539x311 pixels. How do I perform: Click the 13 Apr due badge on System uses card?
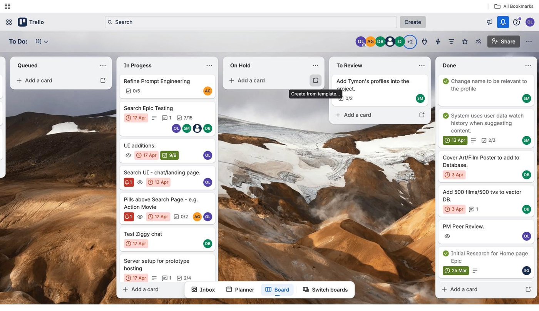coord(455,140)
